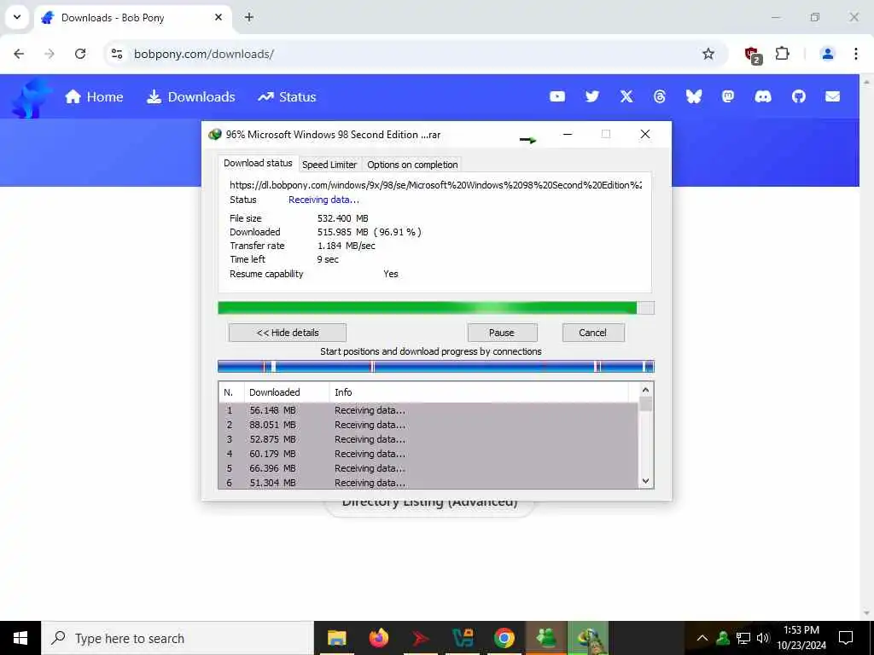Open the YouTube social icon
Viewport: 874px width, 655px height.
tap(556, 96)
